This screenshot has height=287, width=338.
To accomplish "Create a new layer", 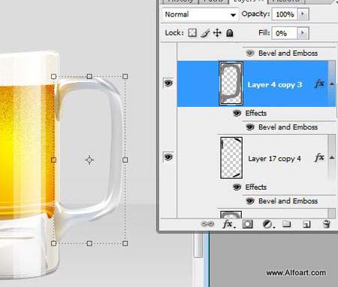I will pyautogui.click(x=306, y=224).
